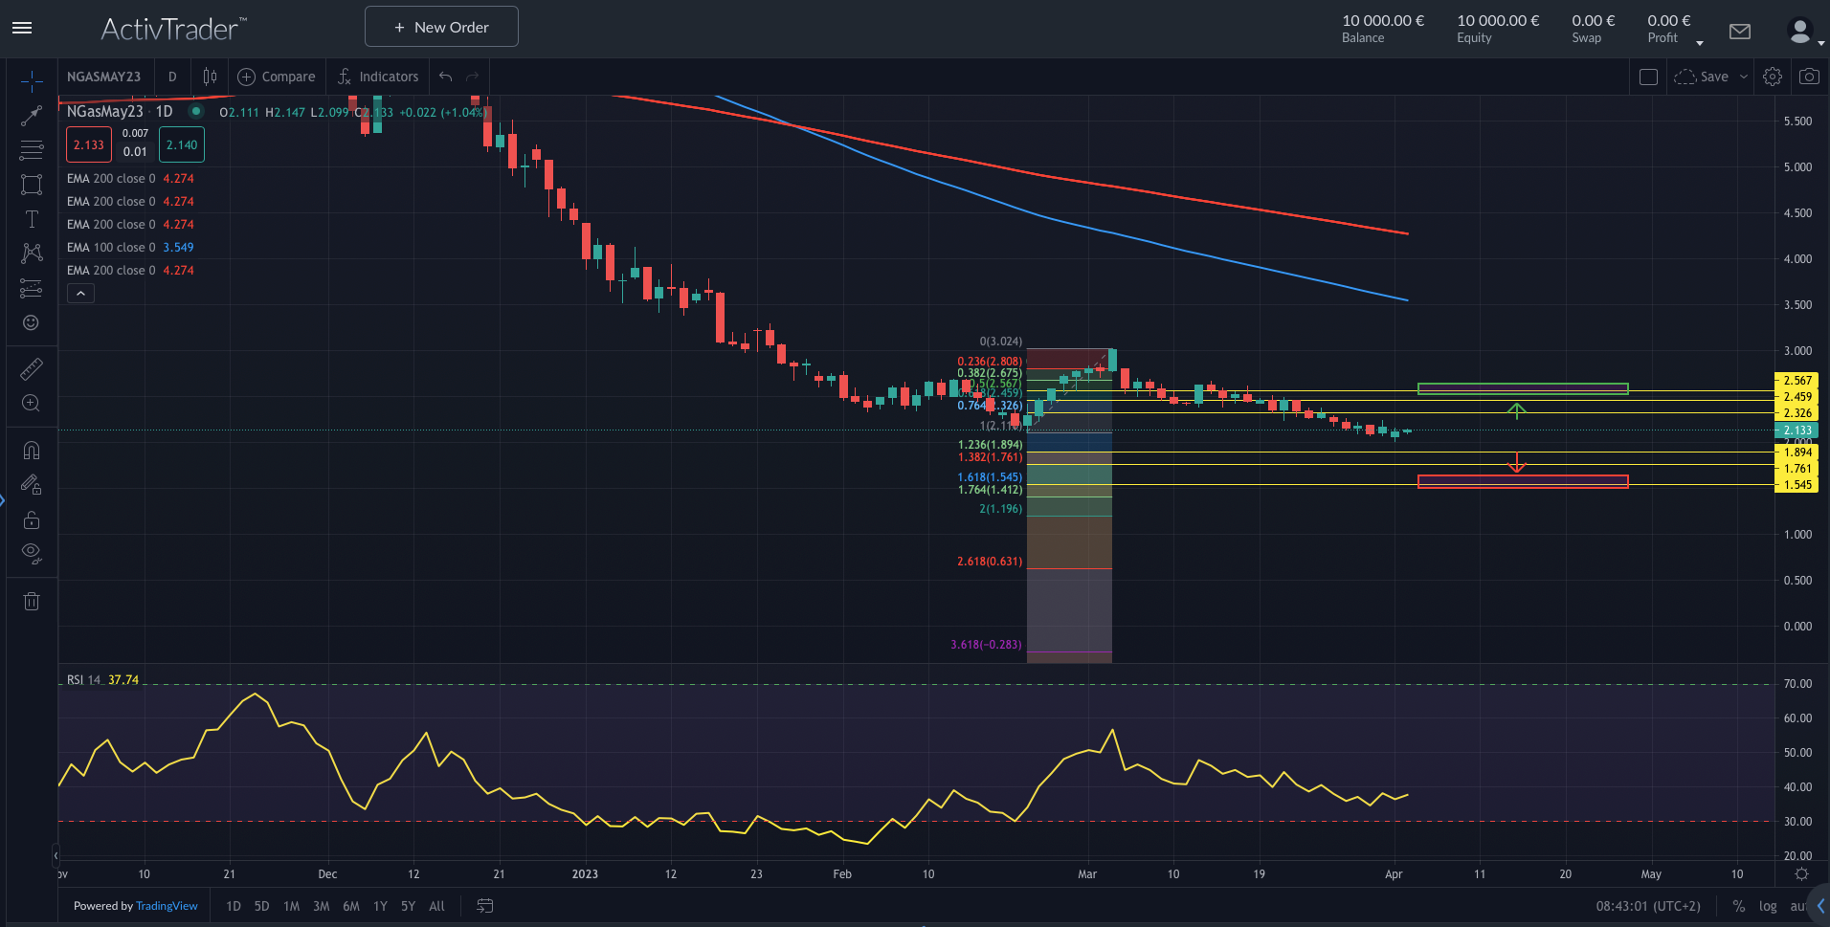The width and height of the screenshot is (1830, 927).
Task: Select the text annotation tool
Action: (x=32, y=219)
